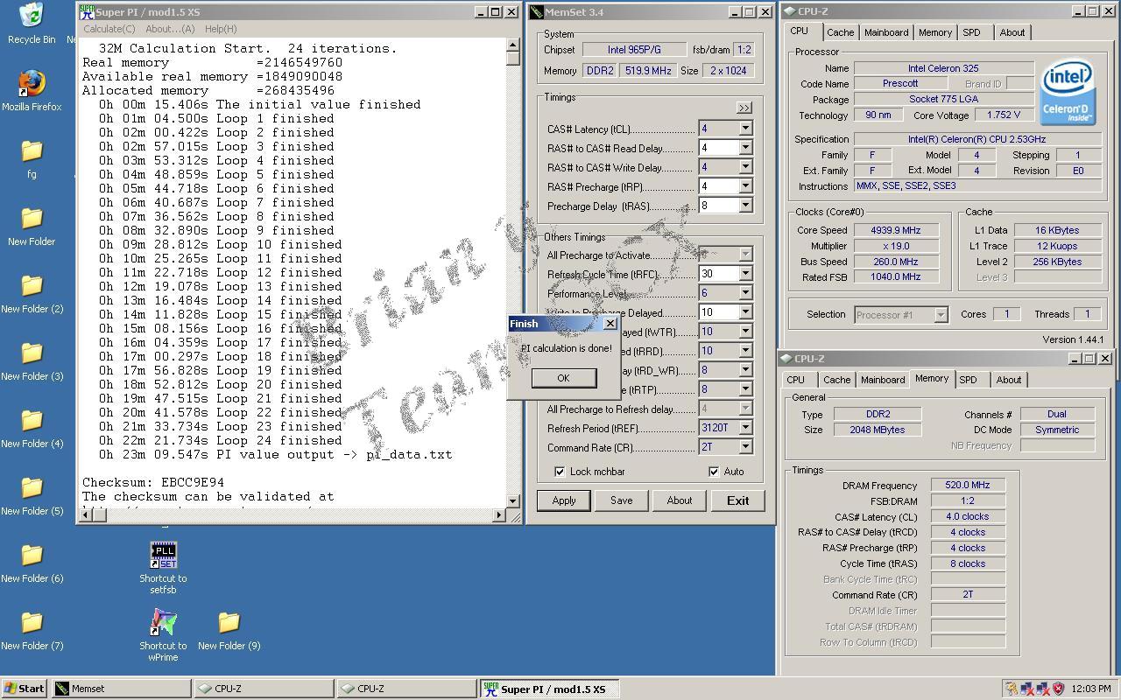Viewport: 1121px width, 700px height.
Task: Switch to Mainboard tab in upper CPU-Z
Action: point(886,32)
